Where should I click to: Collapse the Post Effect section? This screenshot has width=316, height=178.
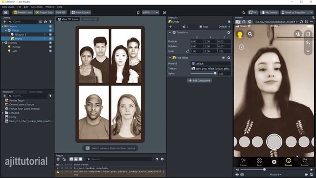pyautogui.click(x=170, y=58)
